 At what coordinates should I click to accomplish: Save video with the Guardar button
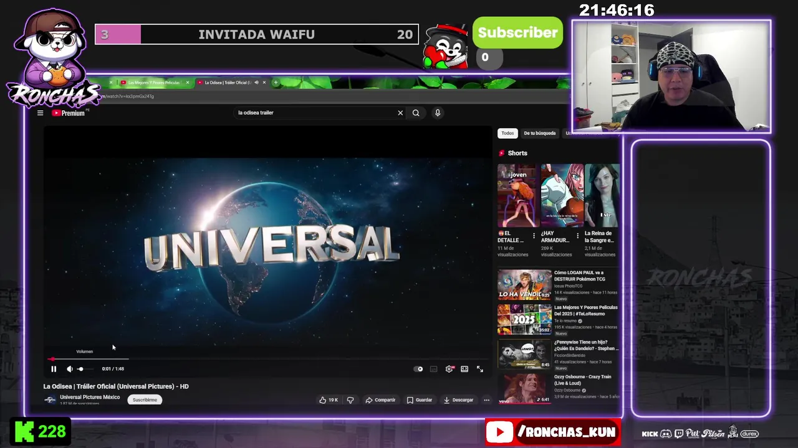tap(420, 400)
